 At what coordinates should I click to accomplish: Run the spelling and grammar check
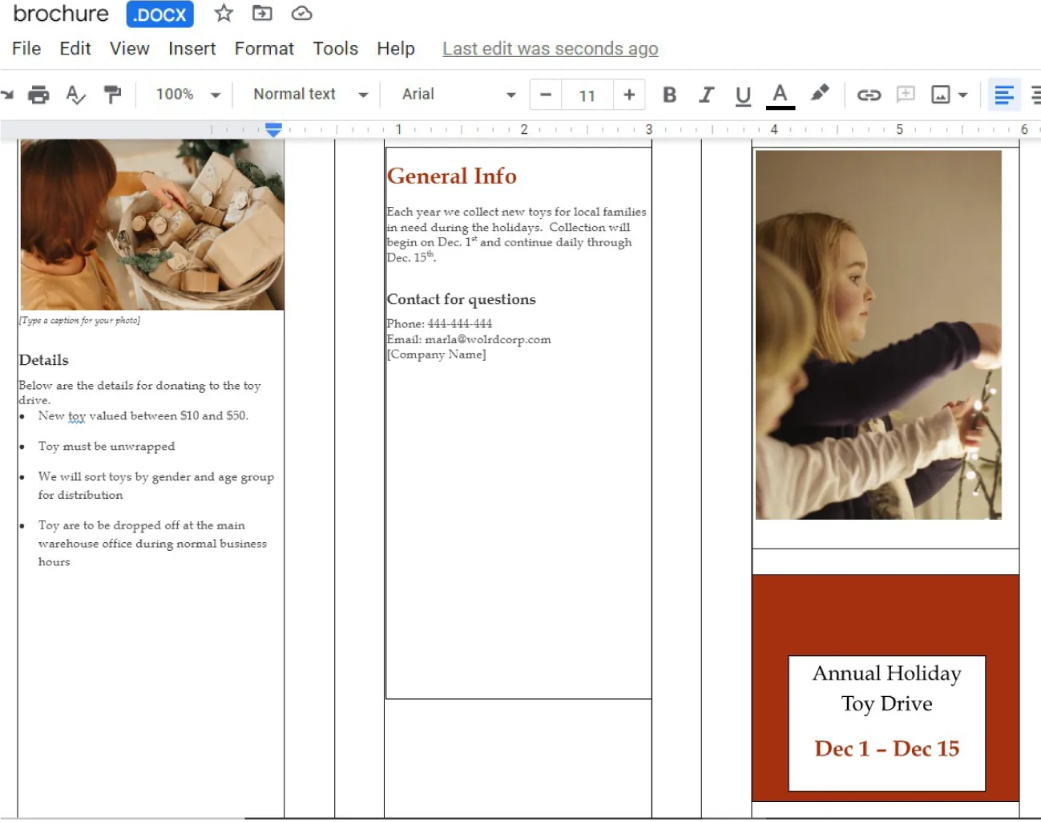[x=75, y=94]
